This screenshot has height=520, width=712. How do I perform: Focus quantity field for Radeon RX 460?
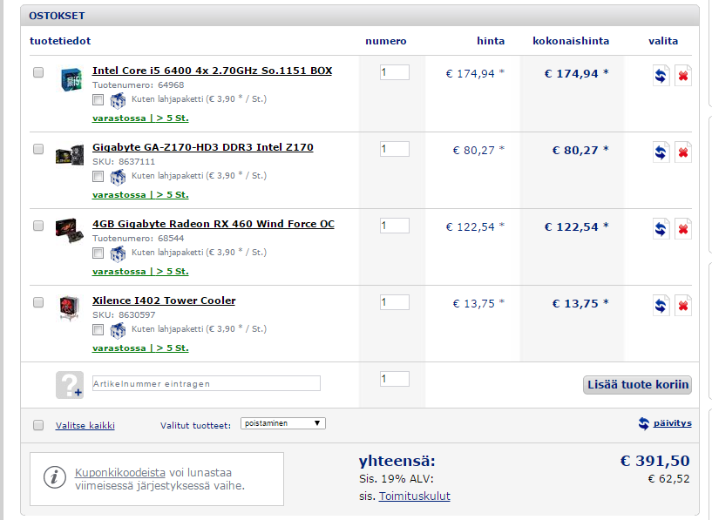pos(395,226)
